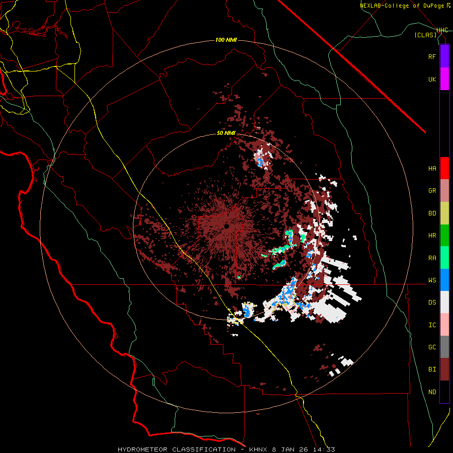Click the RF purple legend swatch
This screenshot has width=453, height=453.
[444, 56]
